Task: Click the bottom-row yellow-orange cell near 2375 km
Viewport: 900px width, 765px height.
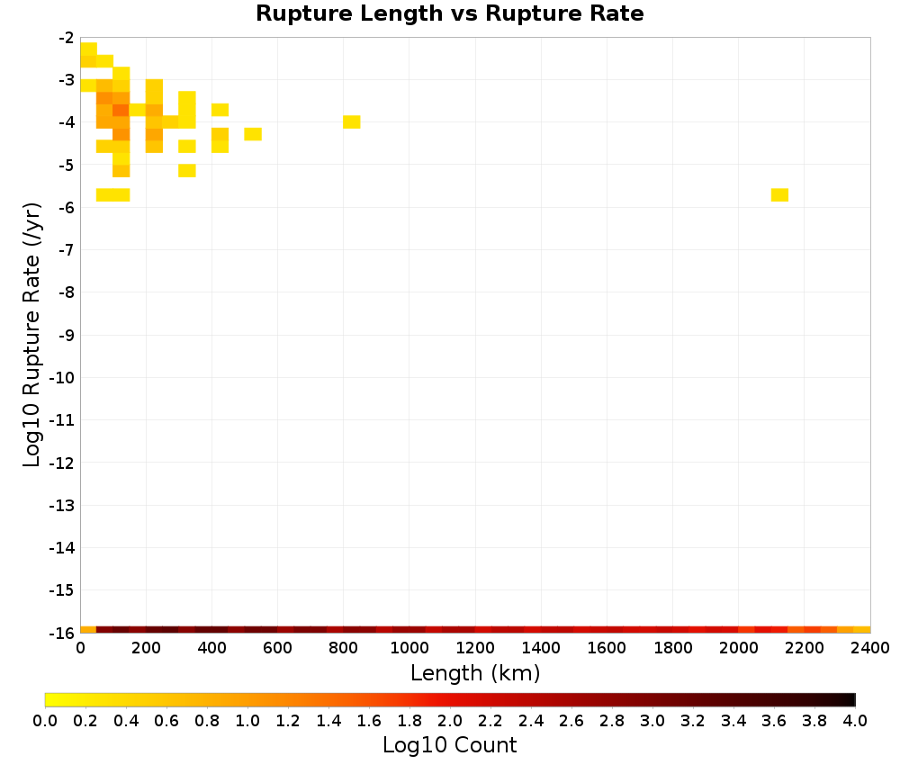Action: click(861, 630)
